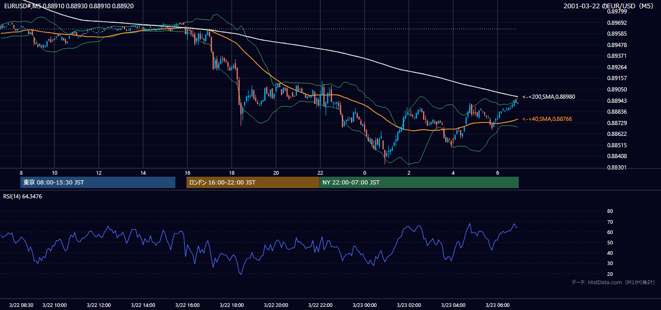This screenshot has height=310, width=661.
Task: Click the RSI(14) 64.3476 indicator label
Action: click(23, 196)
